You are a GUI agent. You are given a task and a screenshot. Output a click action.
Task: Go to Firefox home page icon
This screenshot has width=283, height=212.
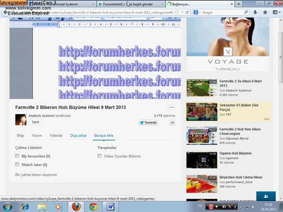[x=265, y=12]
